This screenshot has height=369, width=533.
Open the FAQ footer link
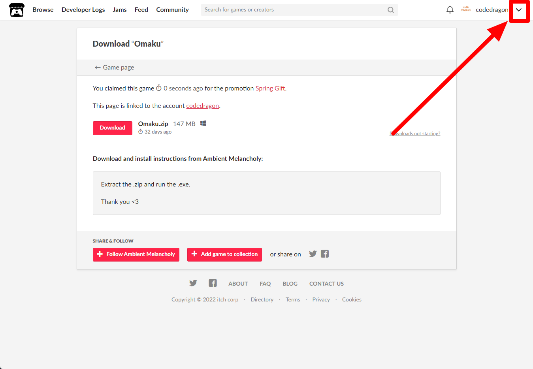point(265,284)
